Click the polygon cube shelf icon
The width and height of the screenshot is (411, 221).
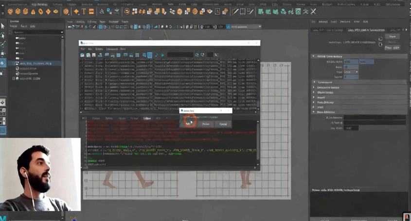click(x=18, y=11)
